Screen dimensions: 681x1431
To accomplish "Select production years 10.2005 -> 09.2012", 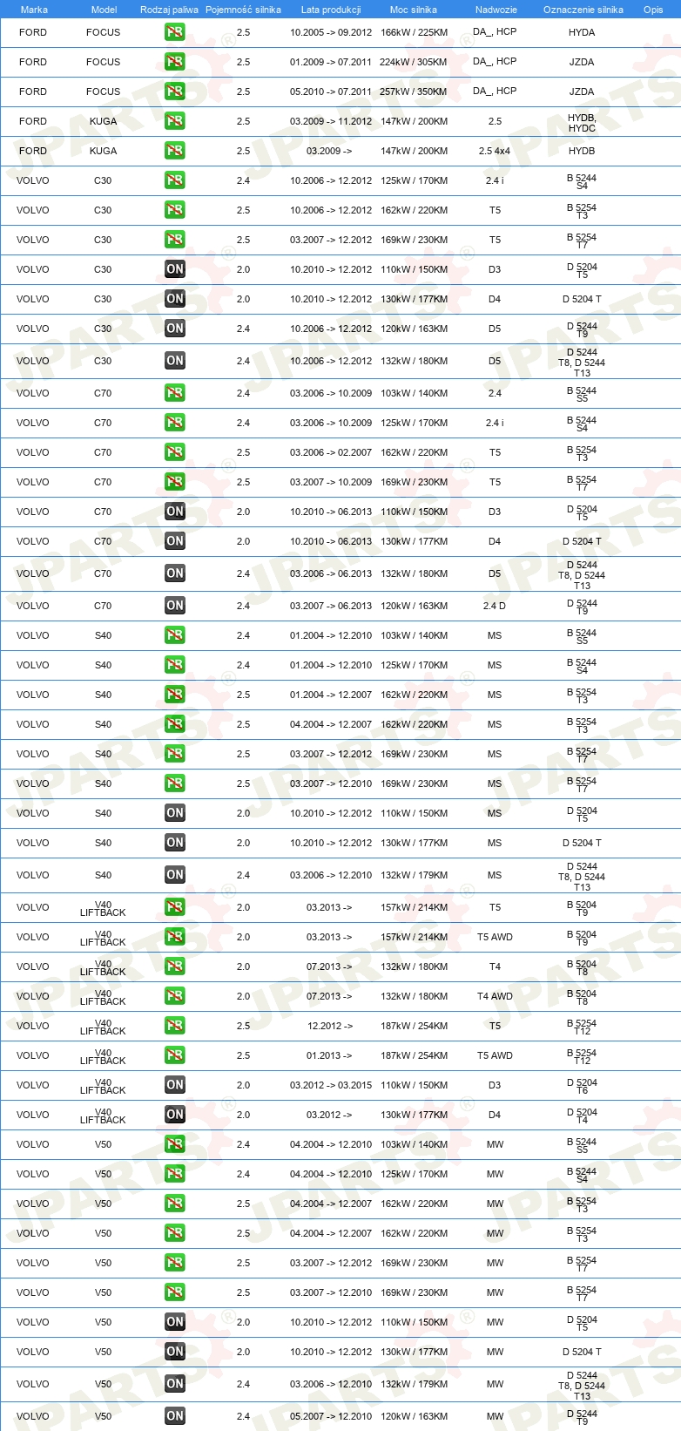I will pyautogui.click(x=331, y=32).
